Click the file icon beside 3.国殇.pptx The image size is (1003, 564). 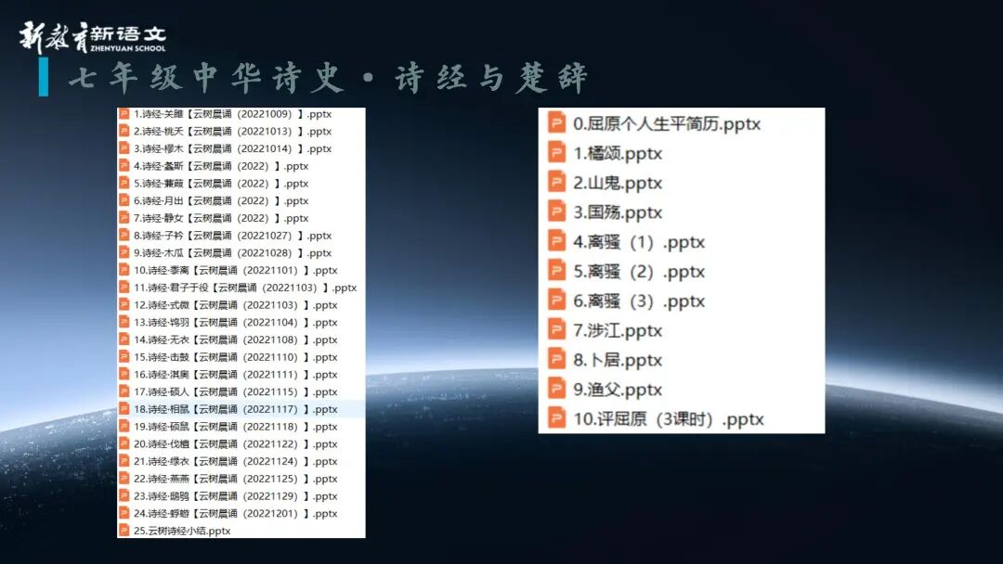(557, 212)
